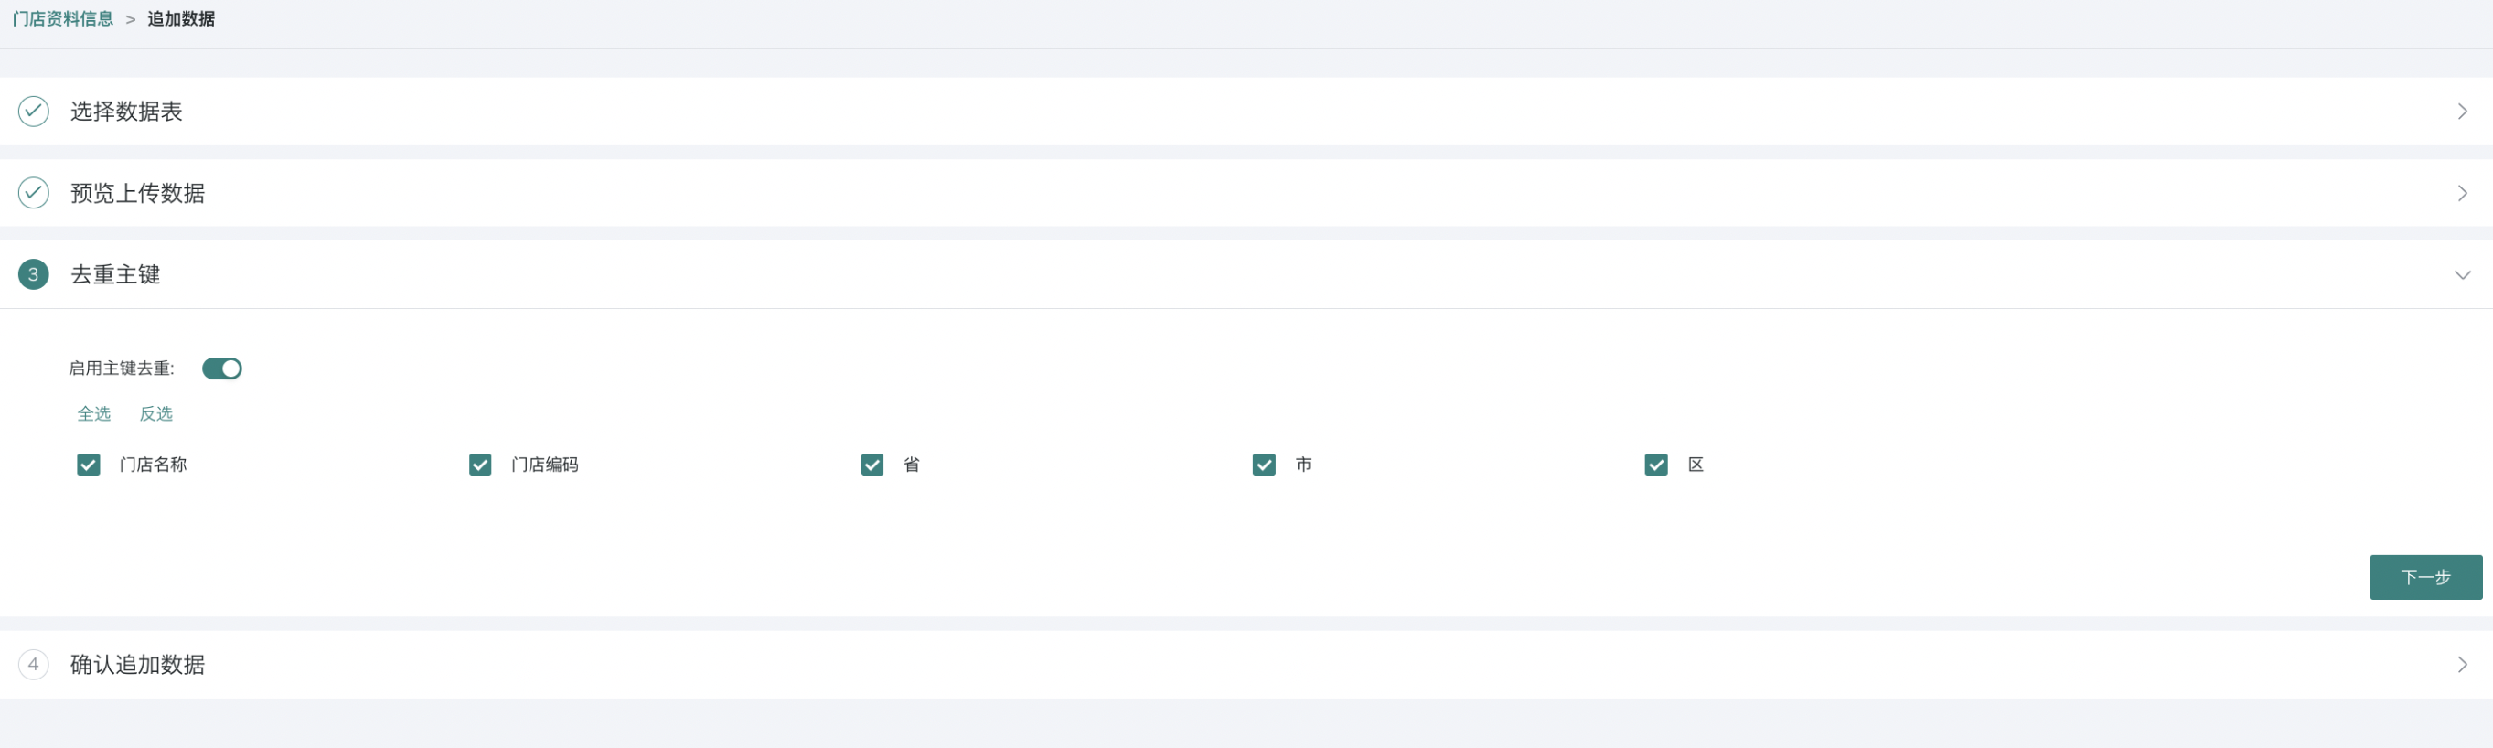
Task: Click the step 4 circle icon
Action: click(34, 664)
